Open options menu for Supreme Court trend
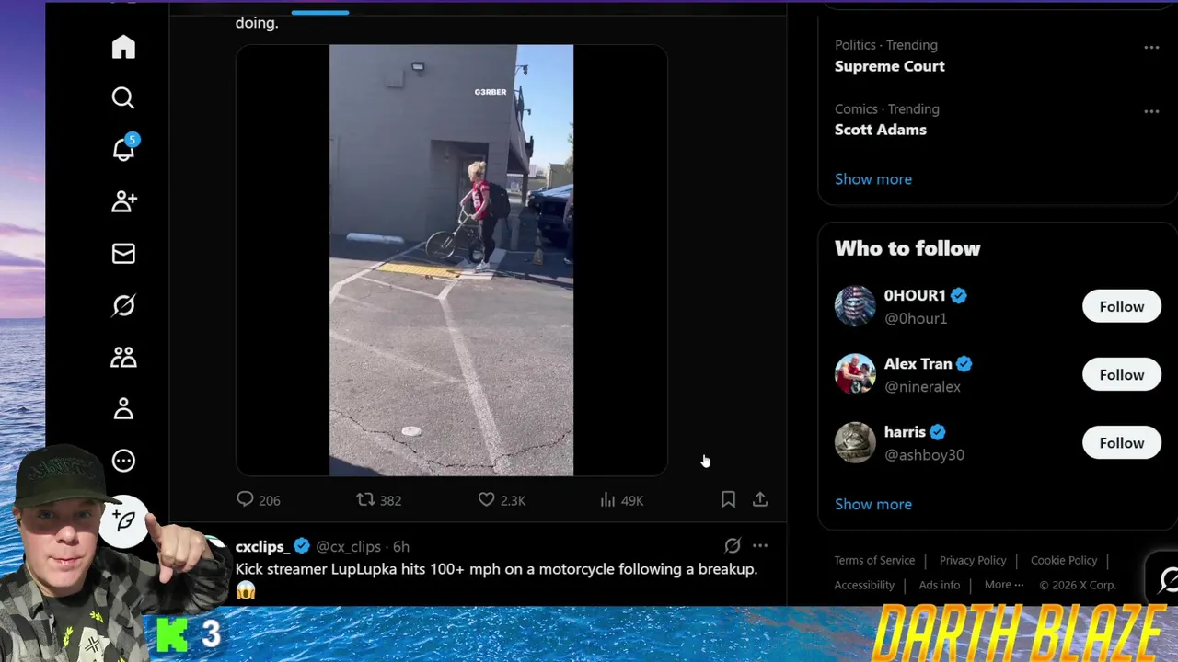1178x662 pixels. click(1151, 47)
